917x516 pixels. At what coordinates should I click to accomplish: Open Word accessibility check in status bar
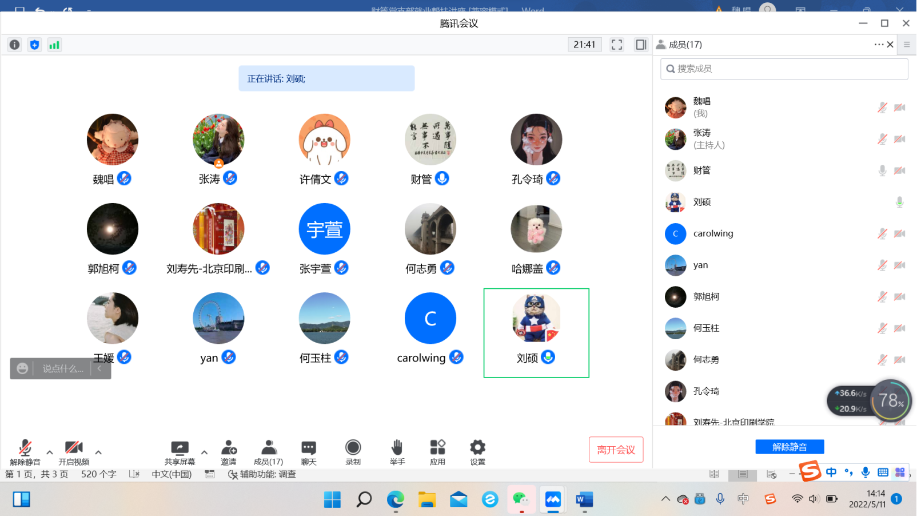pos(262,474)
